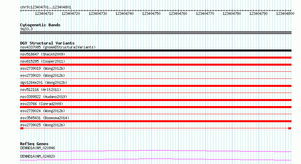Click the red bar under nsv3399822

pos(156,100)
